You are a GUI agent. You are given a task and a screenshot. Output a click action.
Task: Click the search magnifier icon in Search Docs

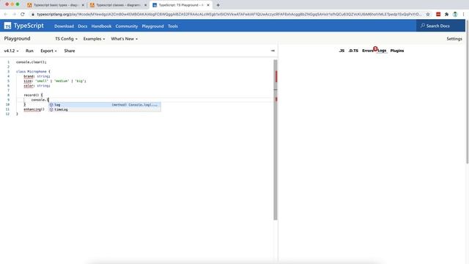click(423, 26)
